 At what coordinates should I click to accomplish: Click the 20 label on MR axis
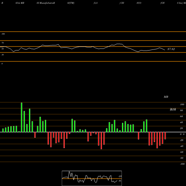[182, 128]
